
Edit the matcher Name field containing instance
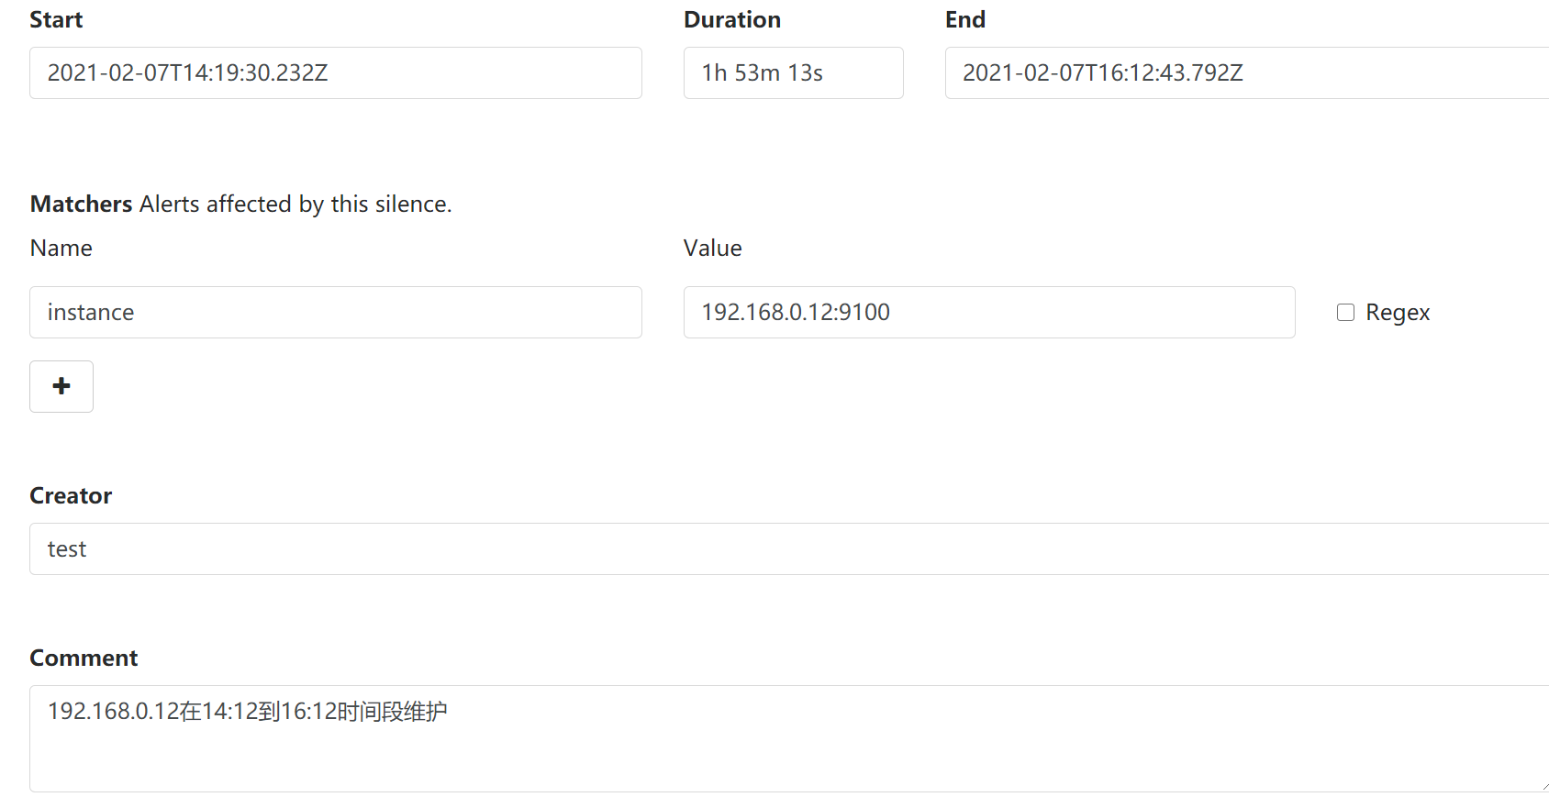pos(336,313)
